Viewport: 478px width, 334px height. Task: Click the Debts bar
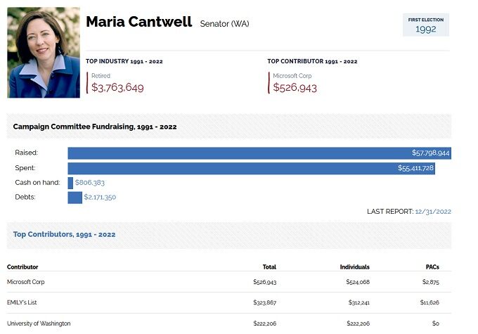(x=75, y=198)
